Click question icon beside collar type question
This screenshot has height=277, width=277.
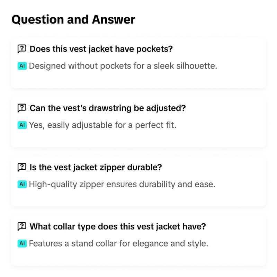(22, 226)
